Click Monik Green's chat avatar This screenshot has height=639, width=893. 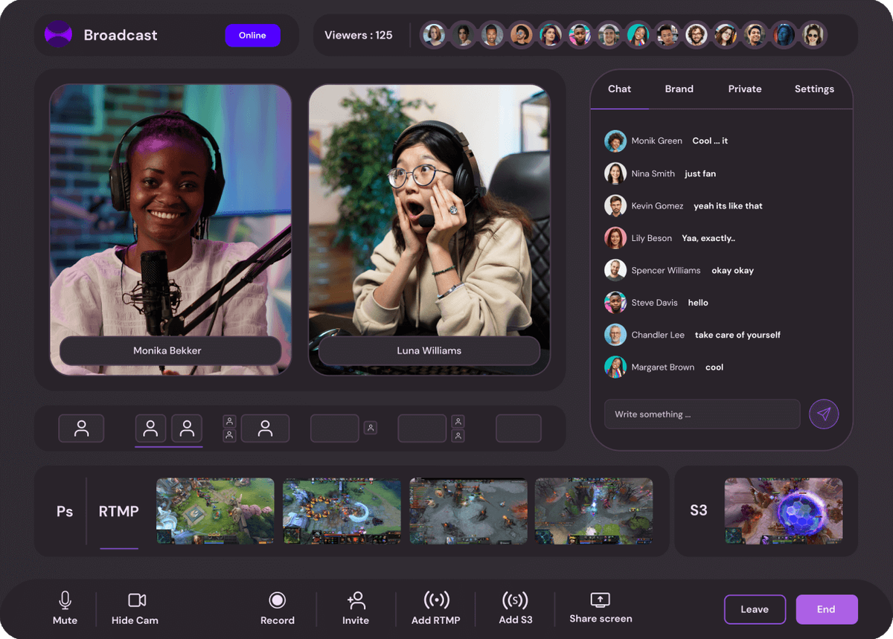point(615,141)
